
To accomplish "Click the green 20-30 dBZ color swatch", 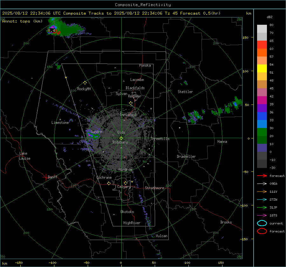I will tap(262, 132).
